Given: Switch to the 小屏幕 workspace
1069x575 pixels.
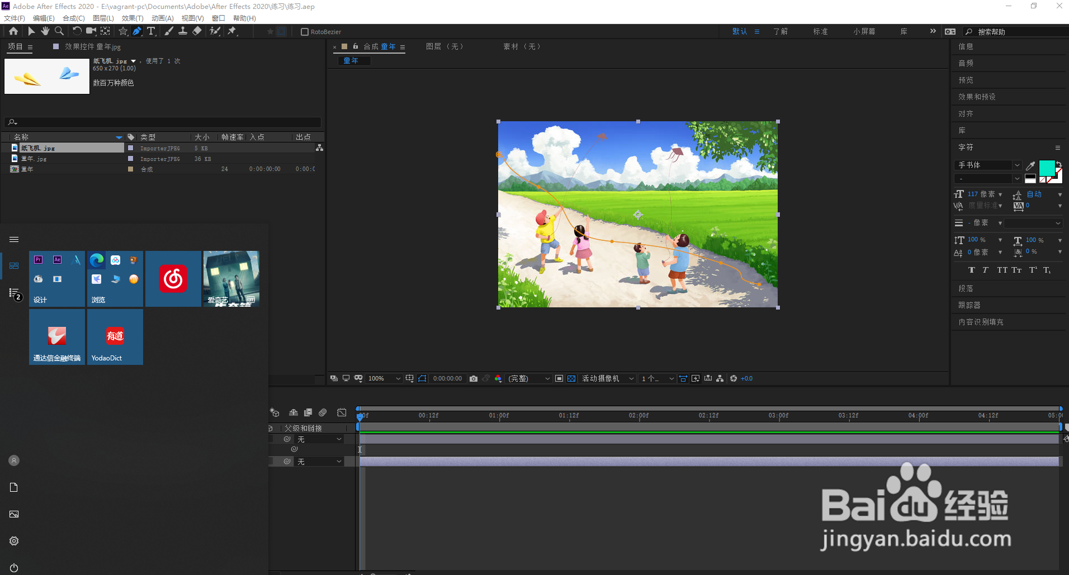Looking at the screenshot, I should (864, 31).
